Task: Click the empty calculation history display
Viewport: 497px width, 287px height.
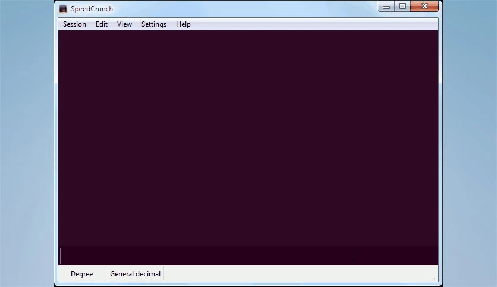Action: pos(248,138)
